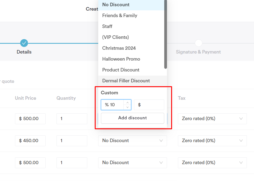Viewport: 254px width, 181px height.
Task: Increase custom percent with up arrow
Action: pos(127,103)
